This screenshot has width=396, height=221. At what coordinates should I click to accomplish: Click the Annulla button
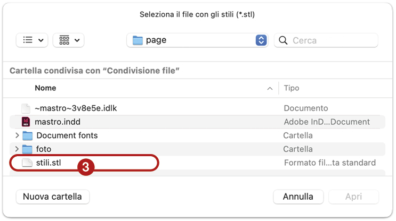pos(298,197)
